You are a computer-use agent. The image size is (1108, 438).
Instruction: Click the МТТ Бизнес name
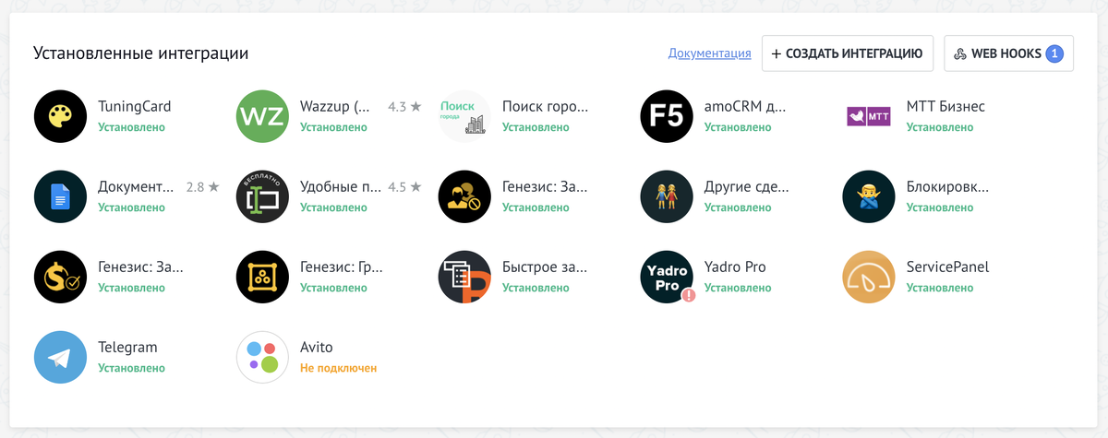click(x=945, y=106)
